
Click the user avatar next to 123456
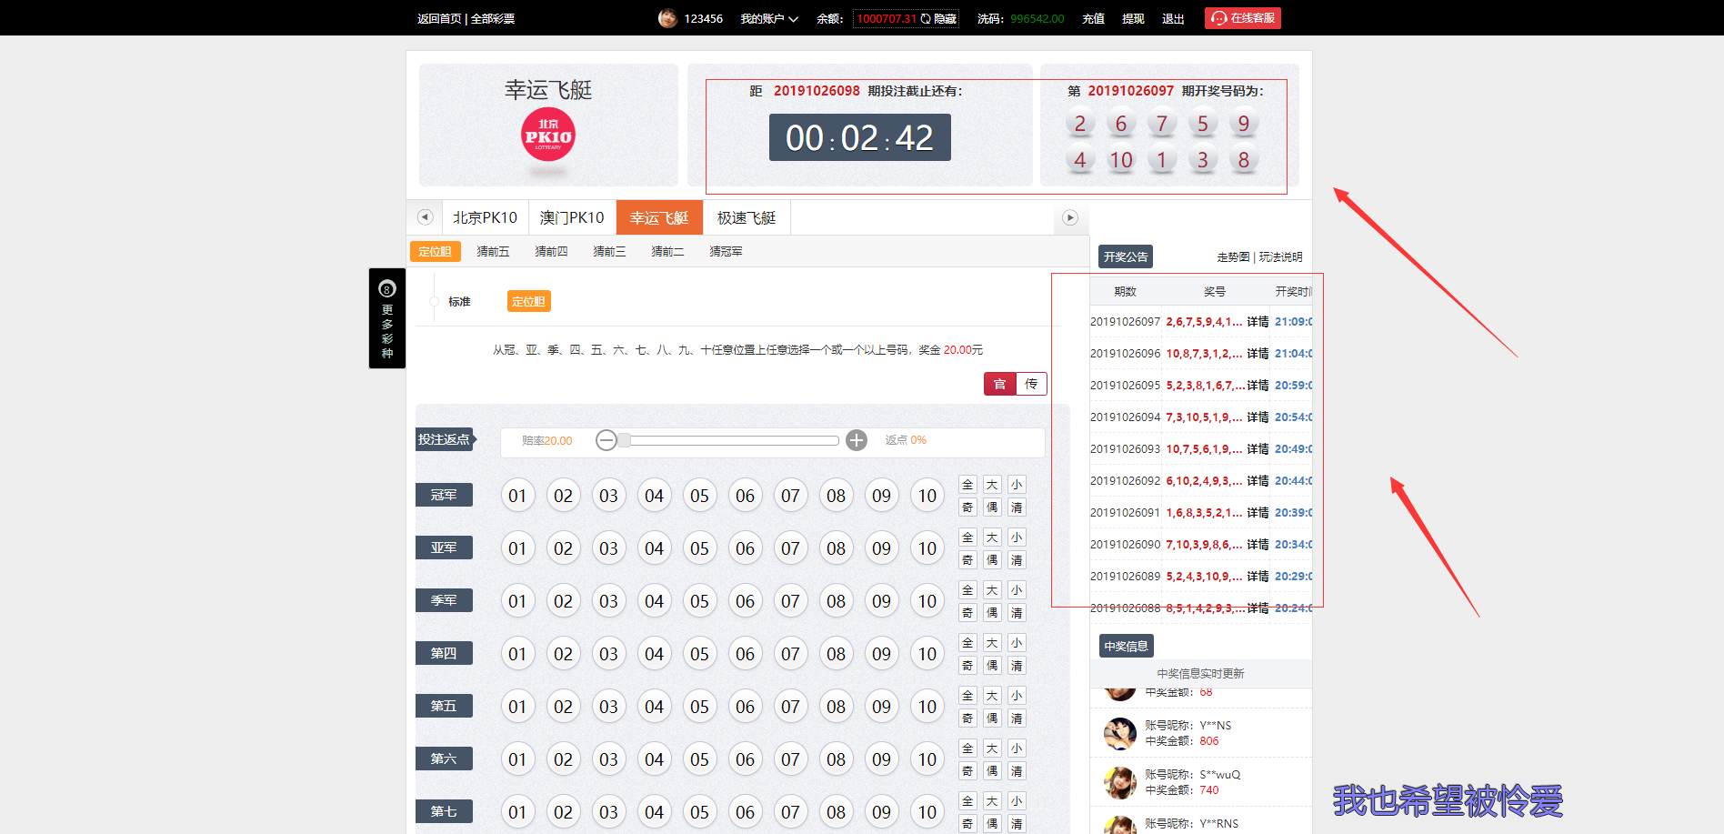(x=667, y=18)
